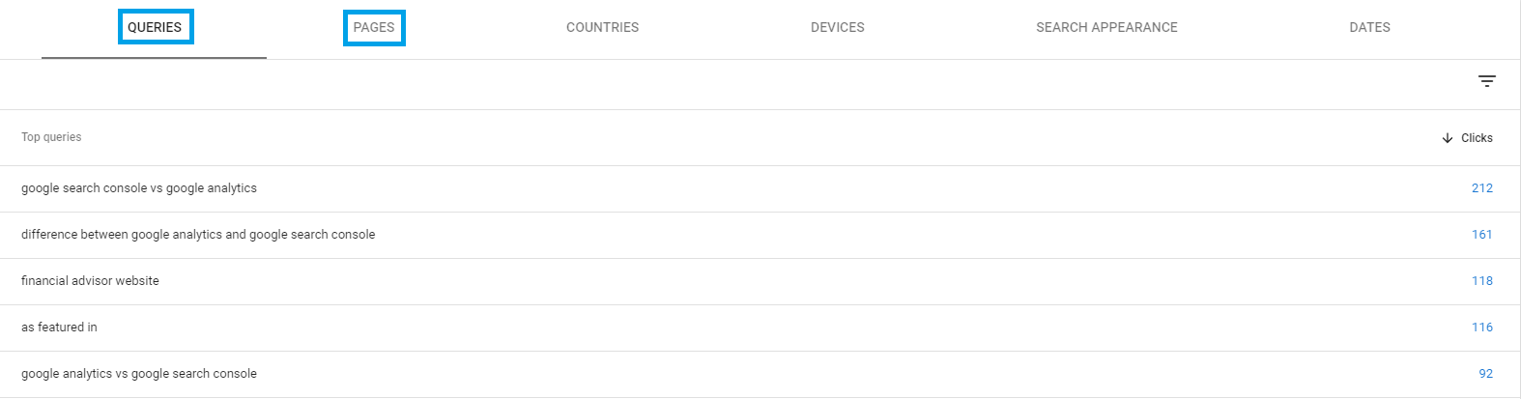Click the 212 clicks value
Image resolution: width=1521 pixels, height=399 pixels.
point(1481,188)
